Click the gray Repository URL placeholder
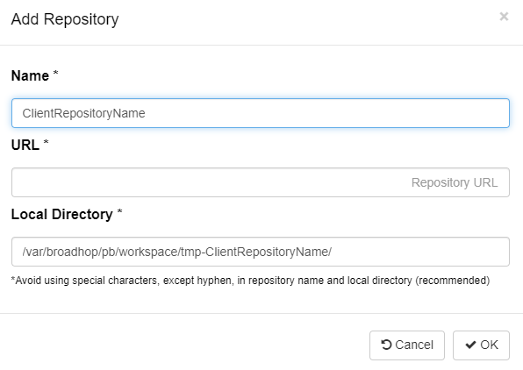 click(x=455, y=182)
